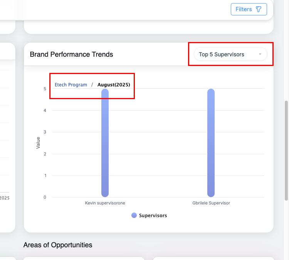Screen dimensions: 289x260
Task: Click the Supervisors legend color dot
Action: [134, 216]
